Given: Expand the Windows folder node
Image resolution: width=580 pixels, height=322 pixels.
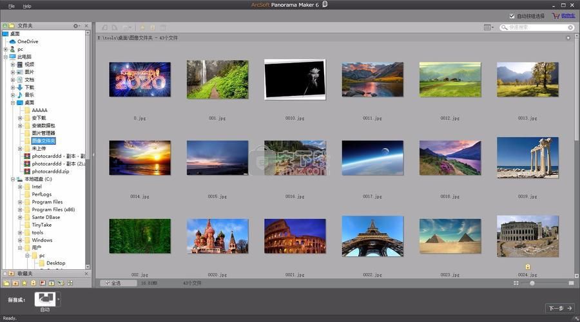Looking at the screenshot, I should tap(21, 240).
